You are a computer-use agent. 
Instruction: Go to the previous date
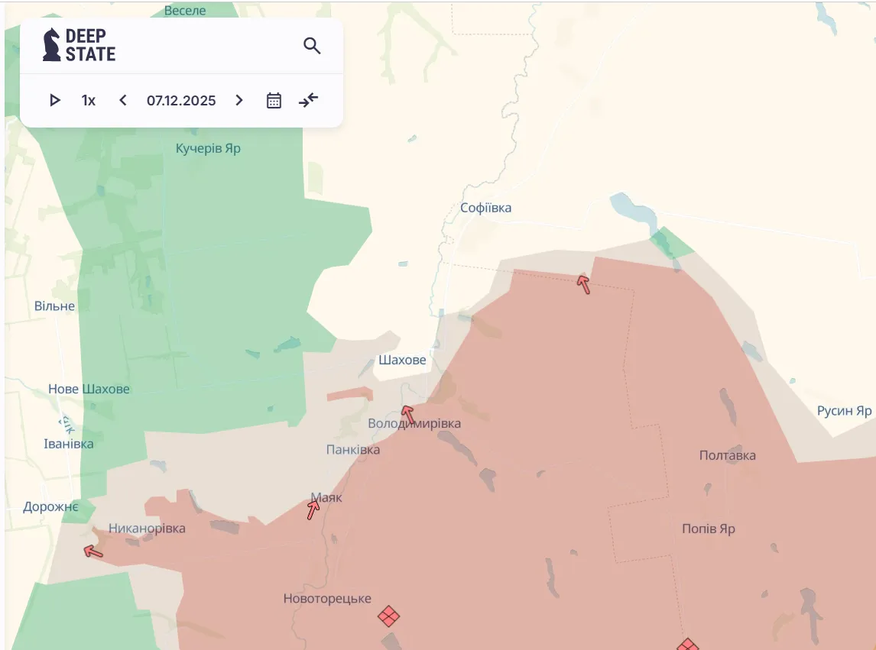[123, 101]
